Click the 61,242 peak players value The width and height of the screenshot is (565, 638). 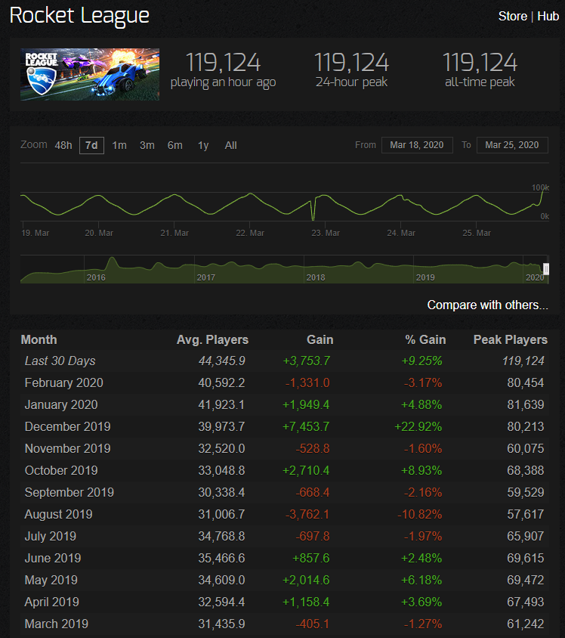click(x=526, y=624)
